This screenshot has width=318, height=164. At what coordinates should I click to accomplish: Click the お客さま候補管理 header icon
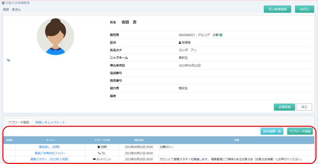[3, 3]
